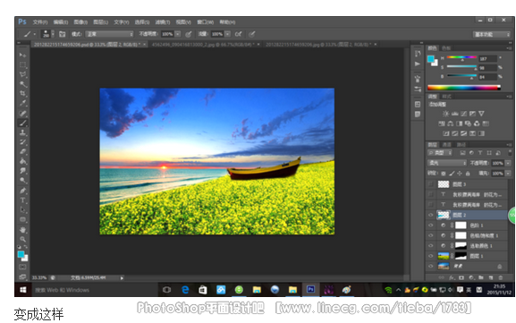Select the Pen tool

(22, 191)
